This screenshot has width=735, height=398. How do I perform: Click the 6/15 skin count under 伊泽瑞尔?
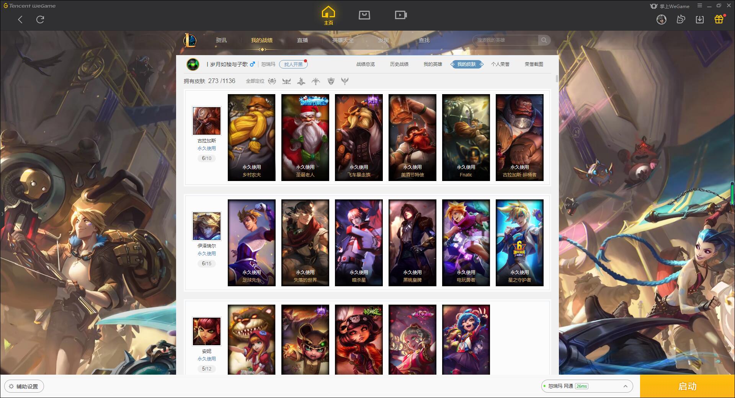(207, 263)
